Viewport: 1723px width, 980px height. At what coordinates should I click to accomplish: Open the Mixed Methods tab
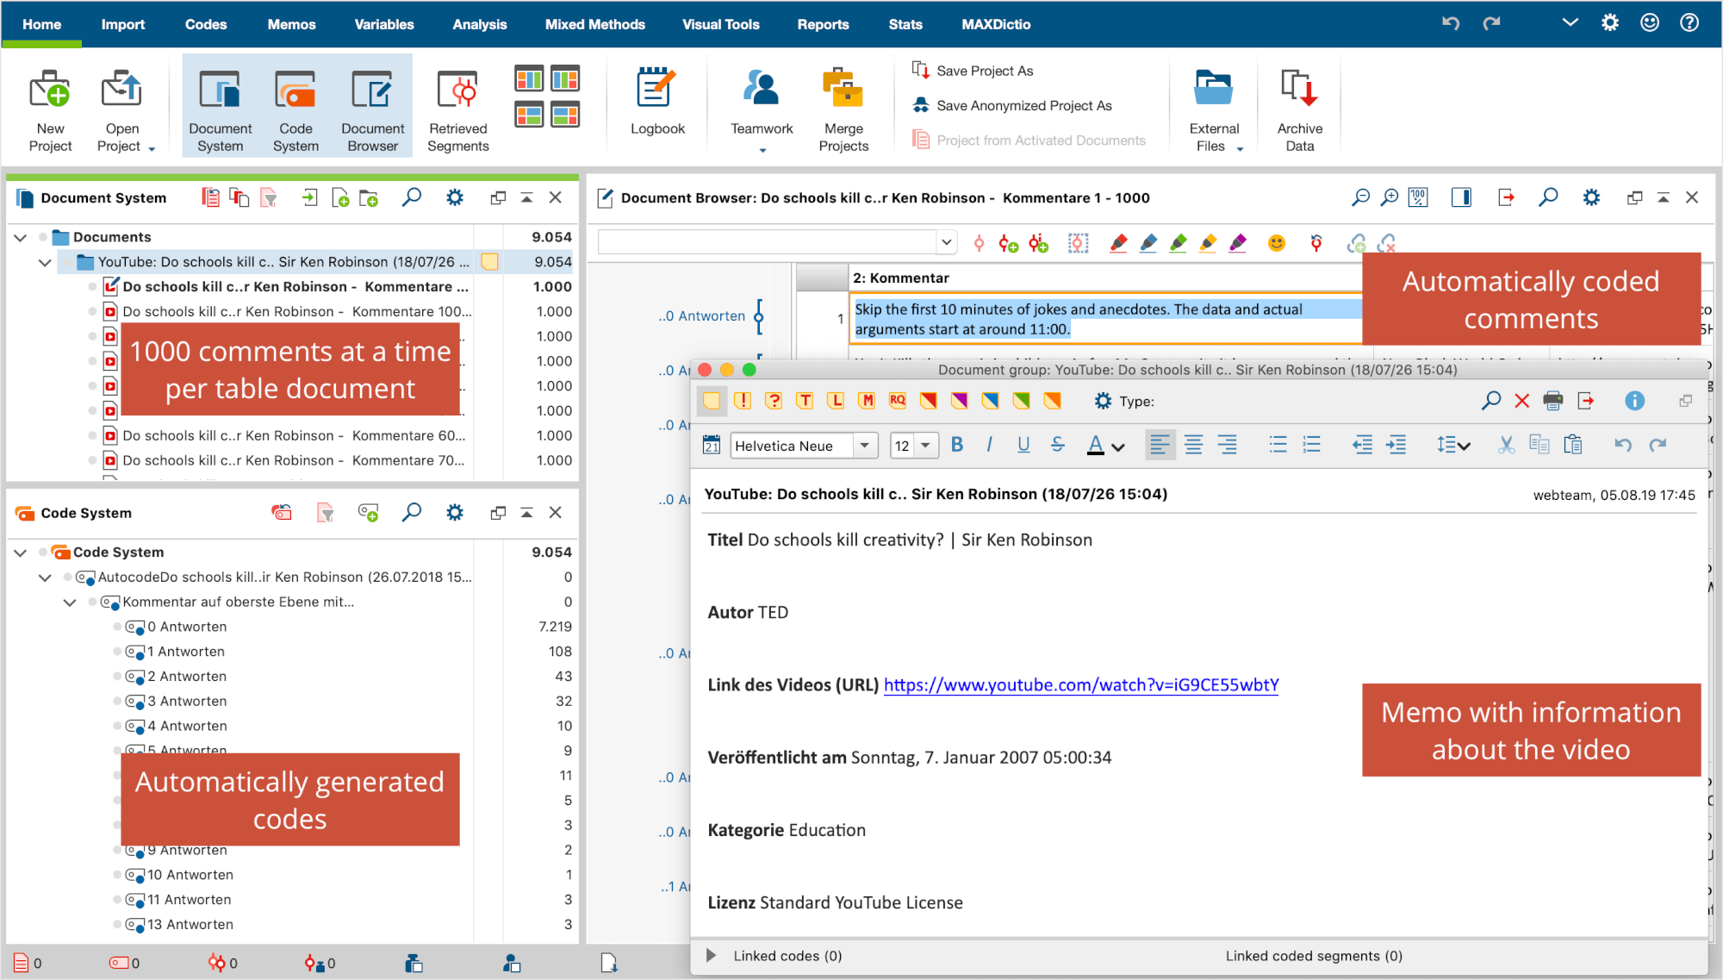click(x=594, y=24)
